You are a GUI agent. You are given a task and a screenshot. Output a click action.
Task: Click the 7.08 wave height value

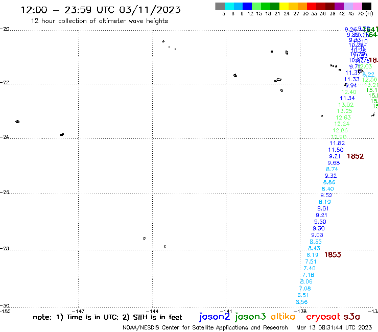[305, 289]
